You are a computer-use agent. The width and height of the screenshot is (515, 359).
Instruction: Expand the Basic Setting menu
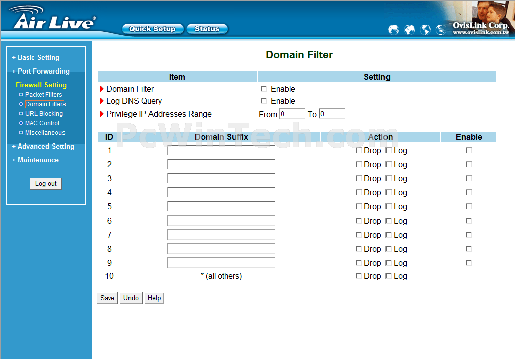click(x=36, y=58)
